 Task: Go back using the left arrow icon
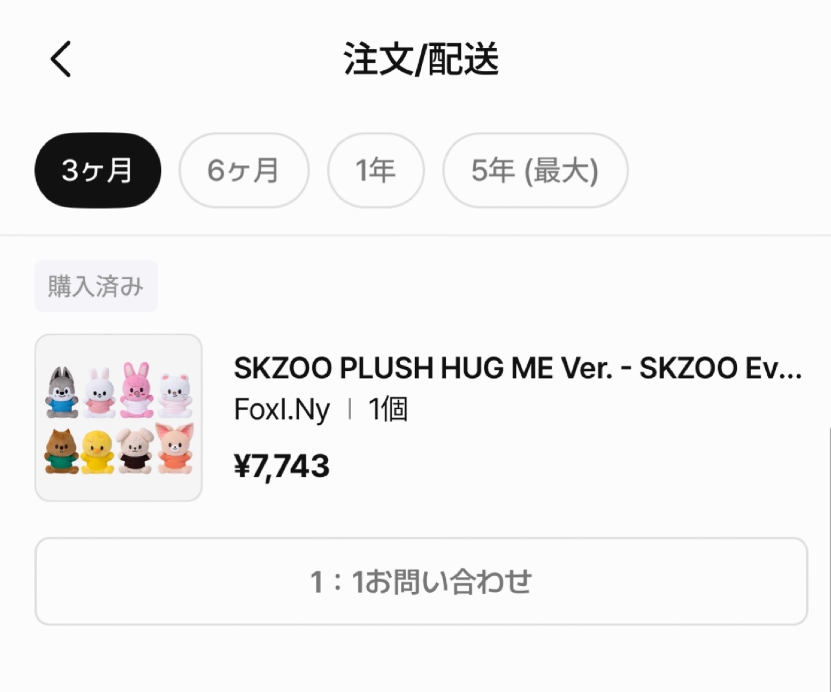coord(61,59)
